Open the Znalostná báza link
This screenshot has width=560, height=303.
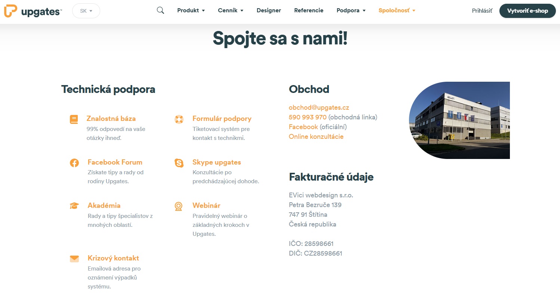click(x=111, y=119)
